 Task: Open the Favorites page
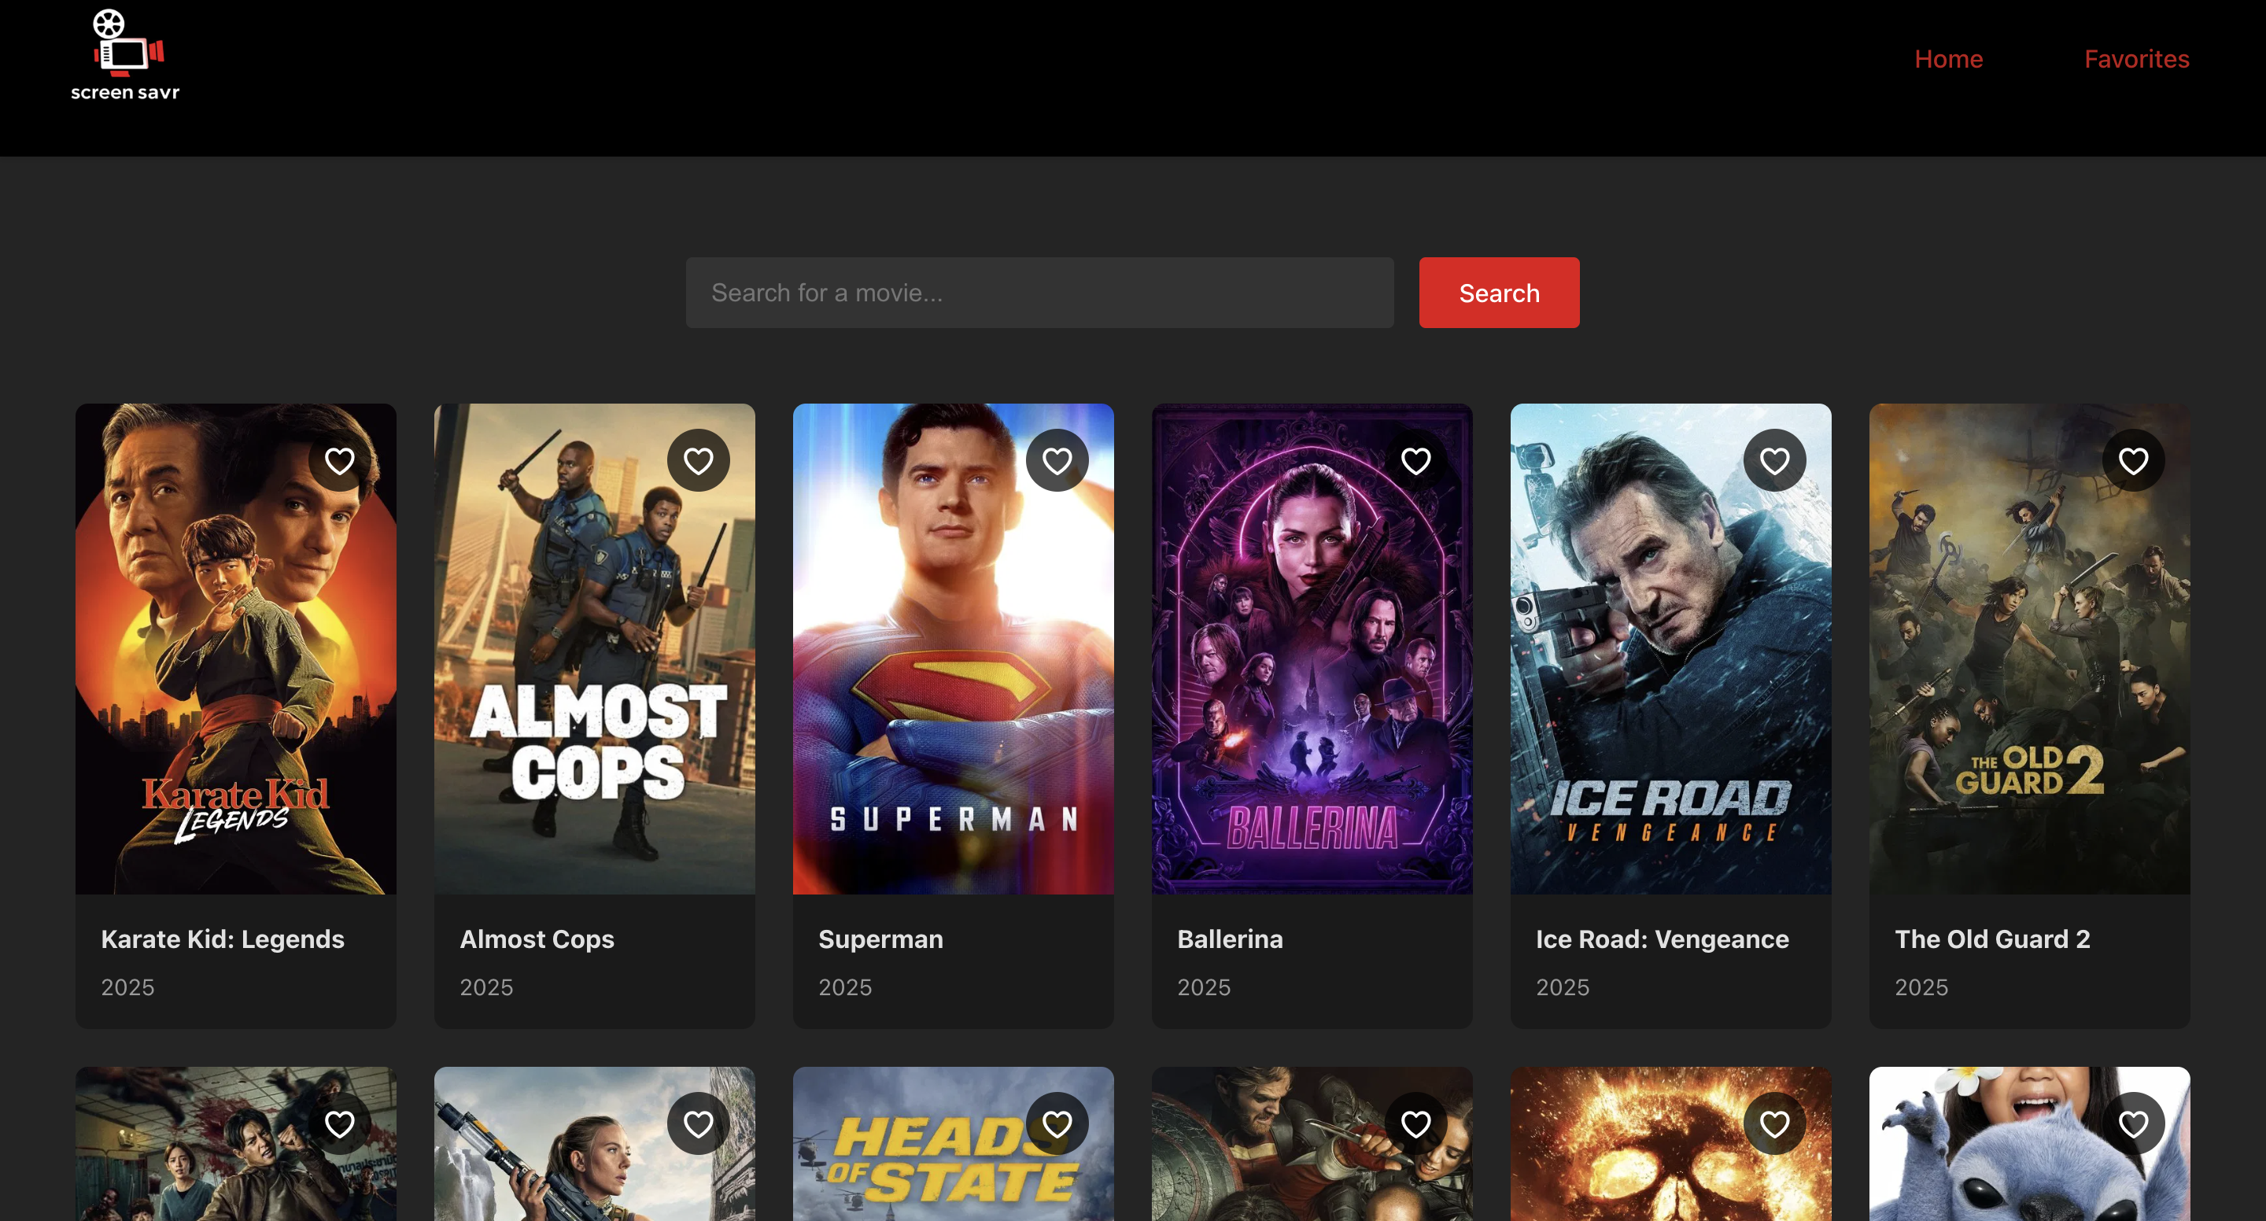(x=2137, y=58)
